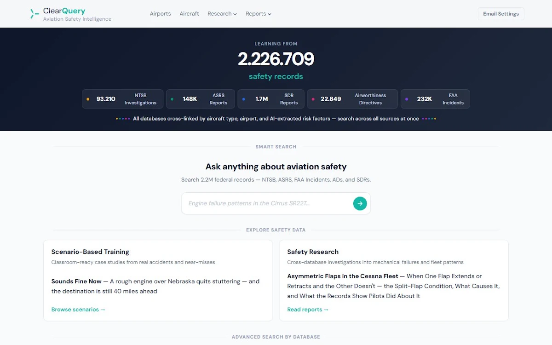Open the Safety Research card heading

313,252
